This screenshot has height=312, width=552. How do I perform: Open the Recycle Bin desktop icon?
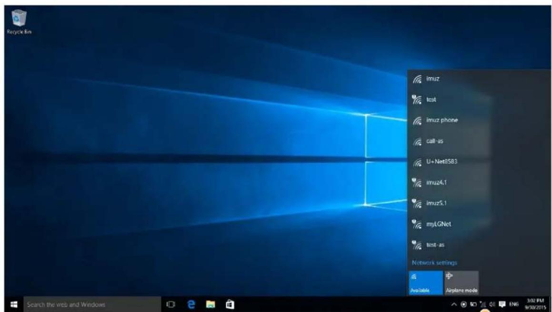coord(19,22)
